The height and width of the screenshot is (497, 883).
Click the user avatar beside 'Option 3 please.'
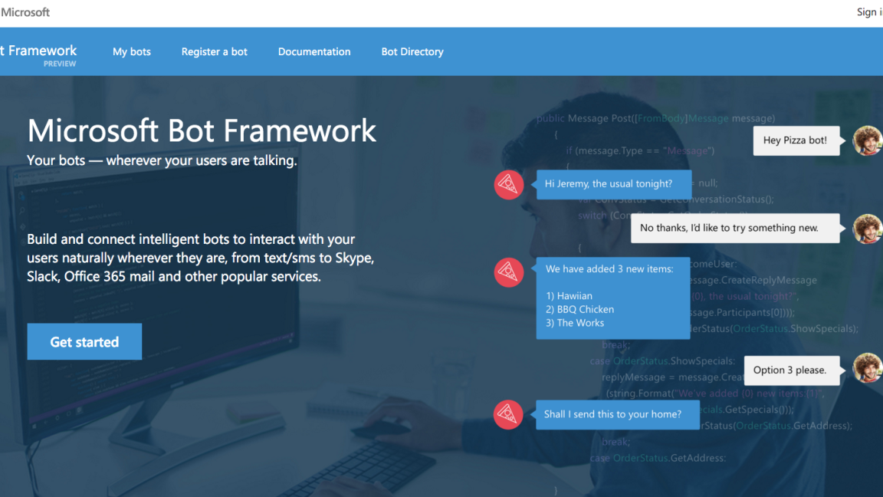(867, 370)
